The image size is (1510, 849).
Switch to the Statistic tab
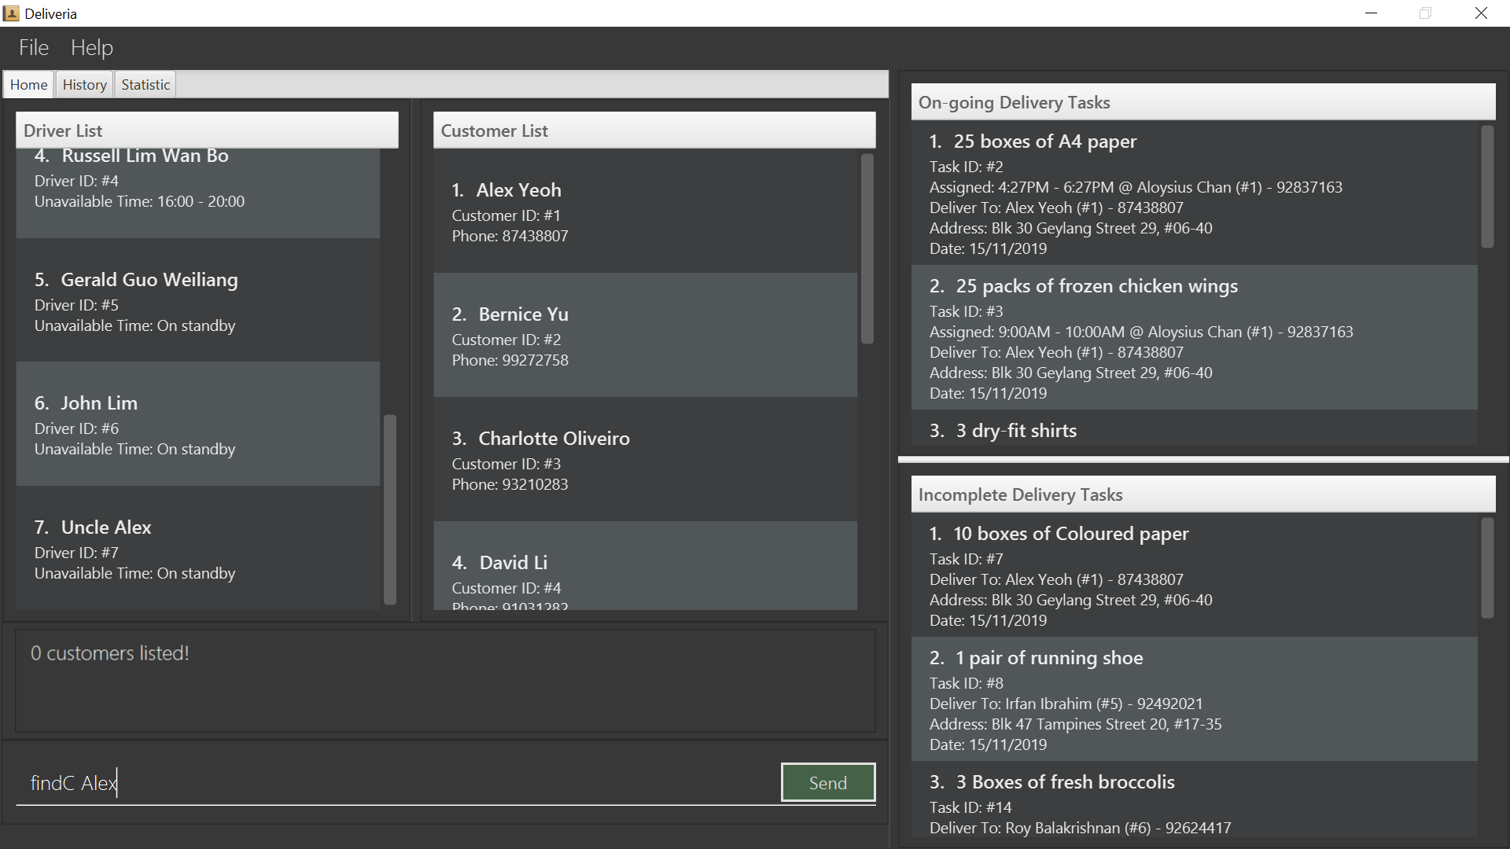(145, 85)
